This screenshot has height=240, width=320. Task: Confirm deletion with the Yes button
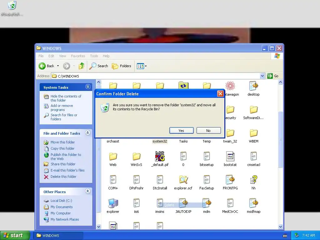[x=182, y=131]
